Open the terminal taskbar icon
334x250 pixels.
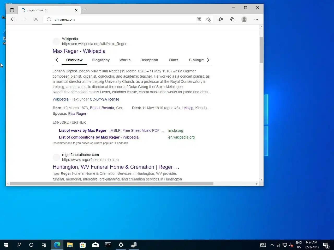(108, 245)
